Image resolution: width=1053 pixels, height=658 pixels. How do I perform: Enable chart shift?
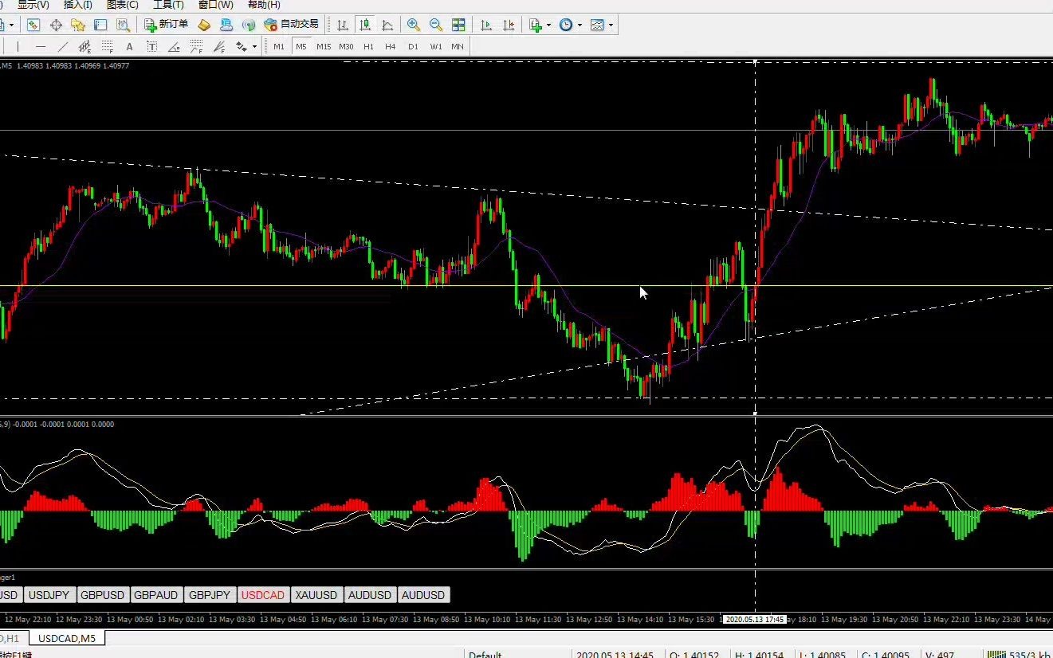[x=509, y=25]
